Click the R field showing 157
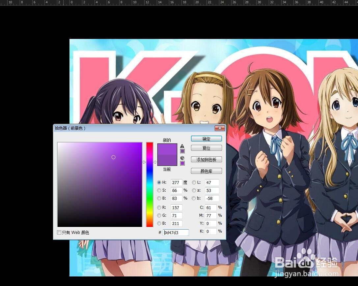This screenshot has height=286, width=358. [x=176, y=207]
